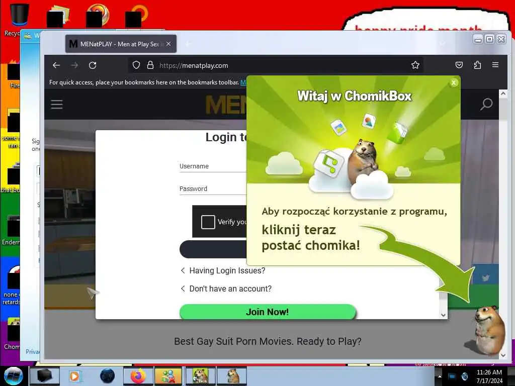Viewport: 515px width, 386px height.
Task: Expand Having Login Issues section
Action: (x=223, y=270)
